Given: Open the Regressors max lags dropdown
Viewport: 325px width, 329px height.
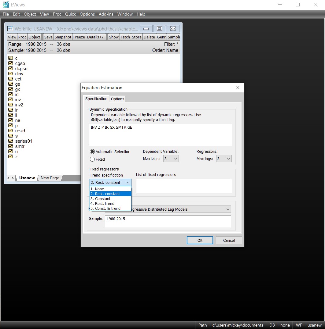Looking at the screenshot, I should pos(224,159).
